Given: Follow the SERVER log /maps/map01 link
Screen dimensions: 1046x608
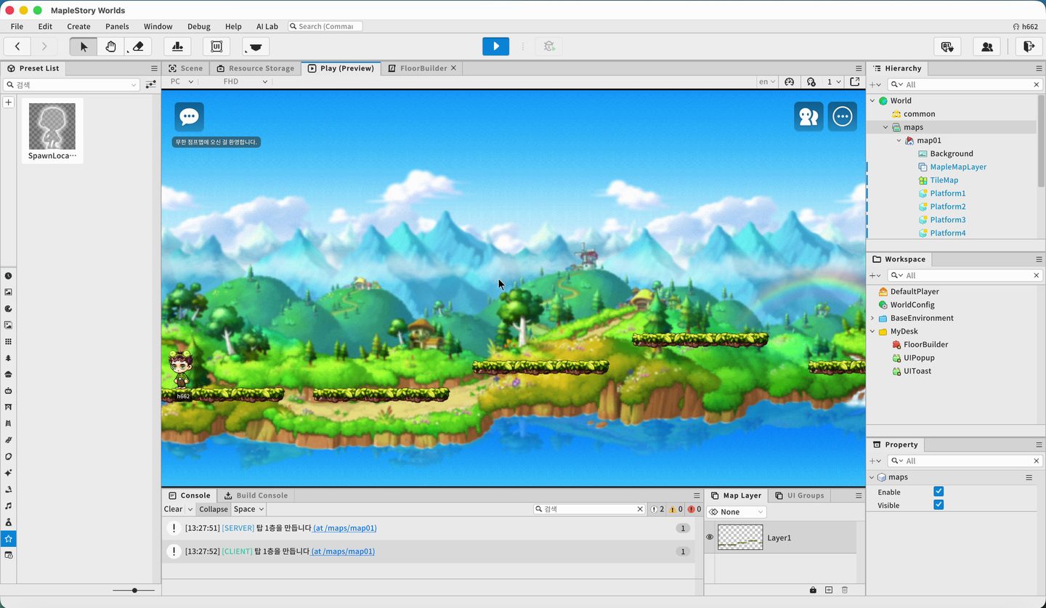Looking at the screenshot, I should click(345, 528).
